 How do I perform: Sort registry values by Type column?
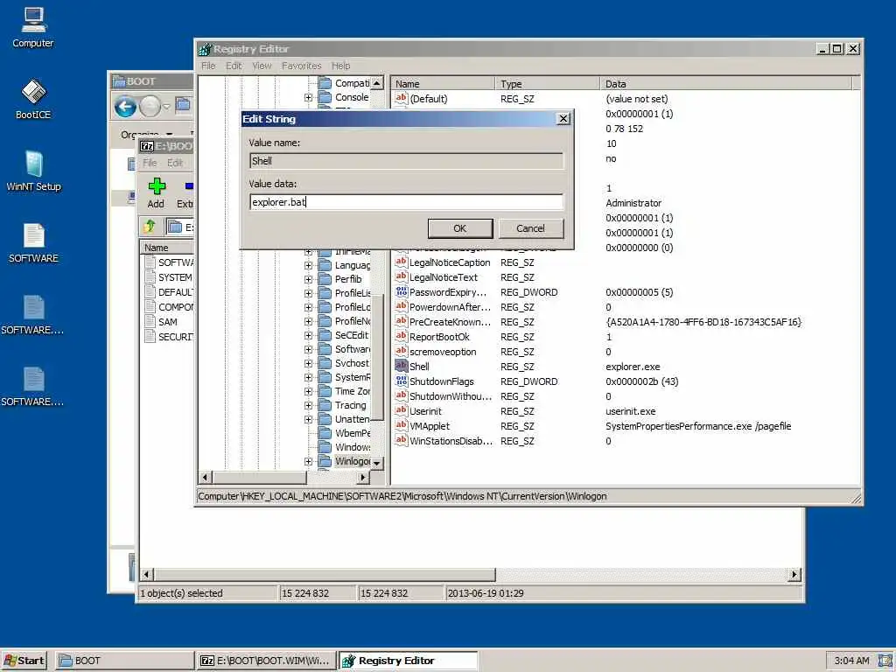(x=548, y=83)
